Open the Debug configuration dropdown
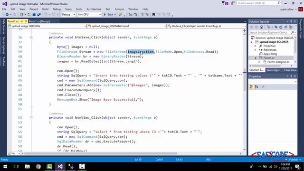The image size is (304, 171). pyautogui.click(x=68, y=15)
